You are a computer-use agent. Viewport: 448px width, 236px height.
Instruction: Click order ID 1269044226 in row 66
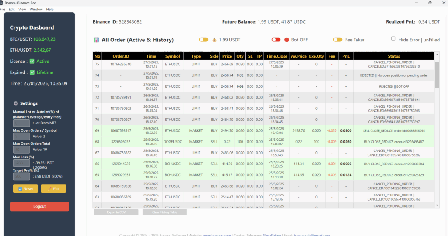[121, 164]
